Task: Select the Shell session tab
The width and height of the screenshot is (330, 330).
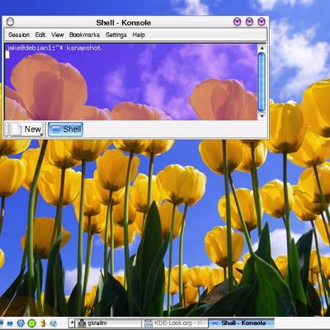Action: [65, 130]
